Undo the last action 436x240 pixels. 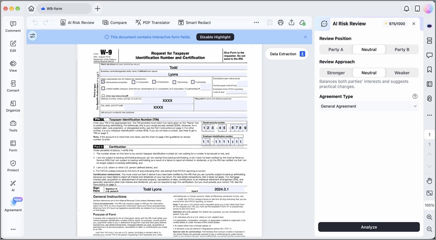pos(35,23)
